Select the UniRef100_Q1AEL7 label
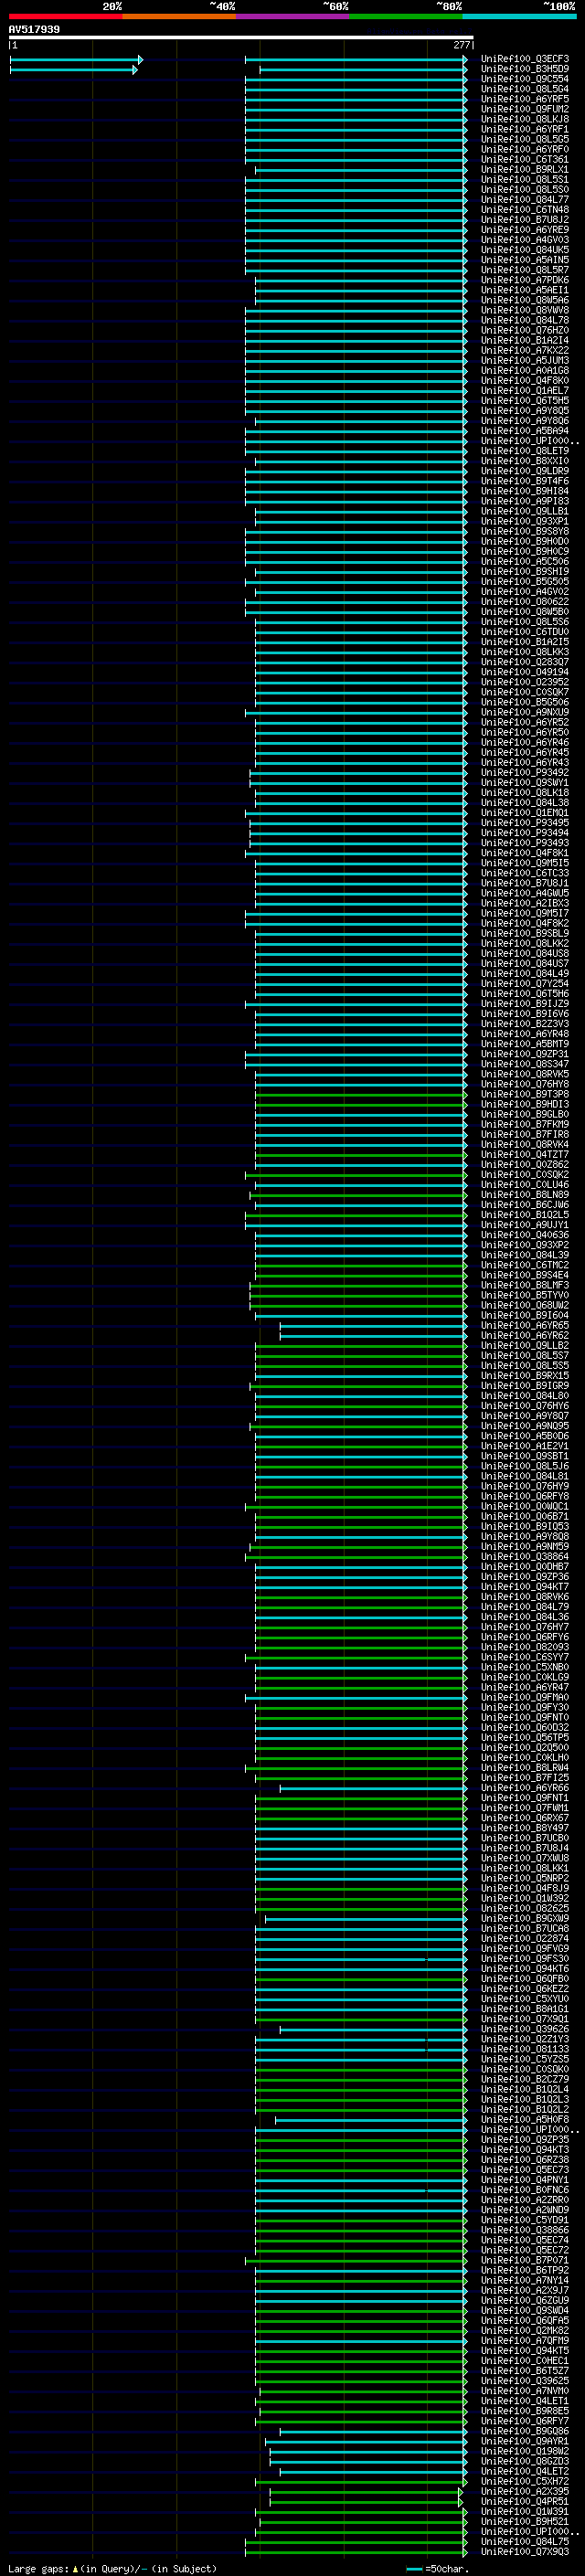 (525, 390)
